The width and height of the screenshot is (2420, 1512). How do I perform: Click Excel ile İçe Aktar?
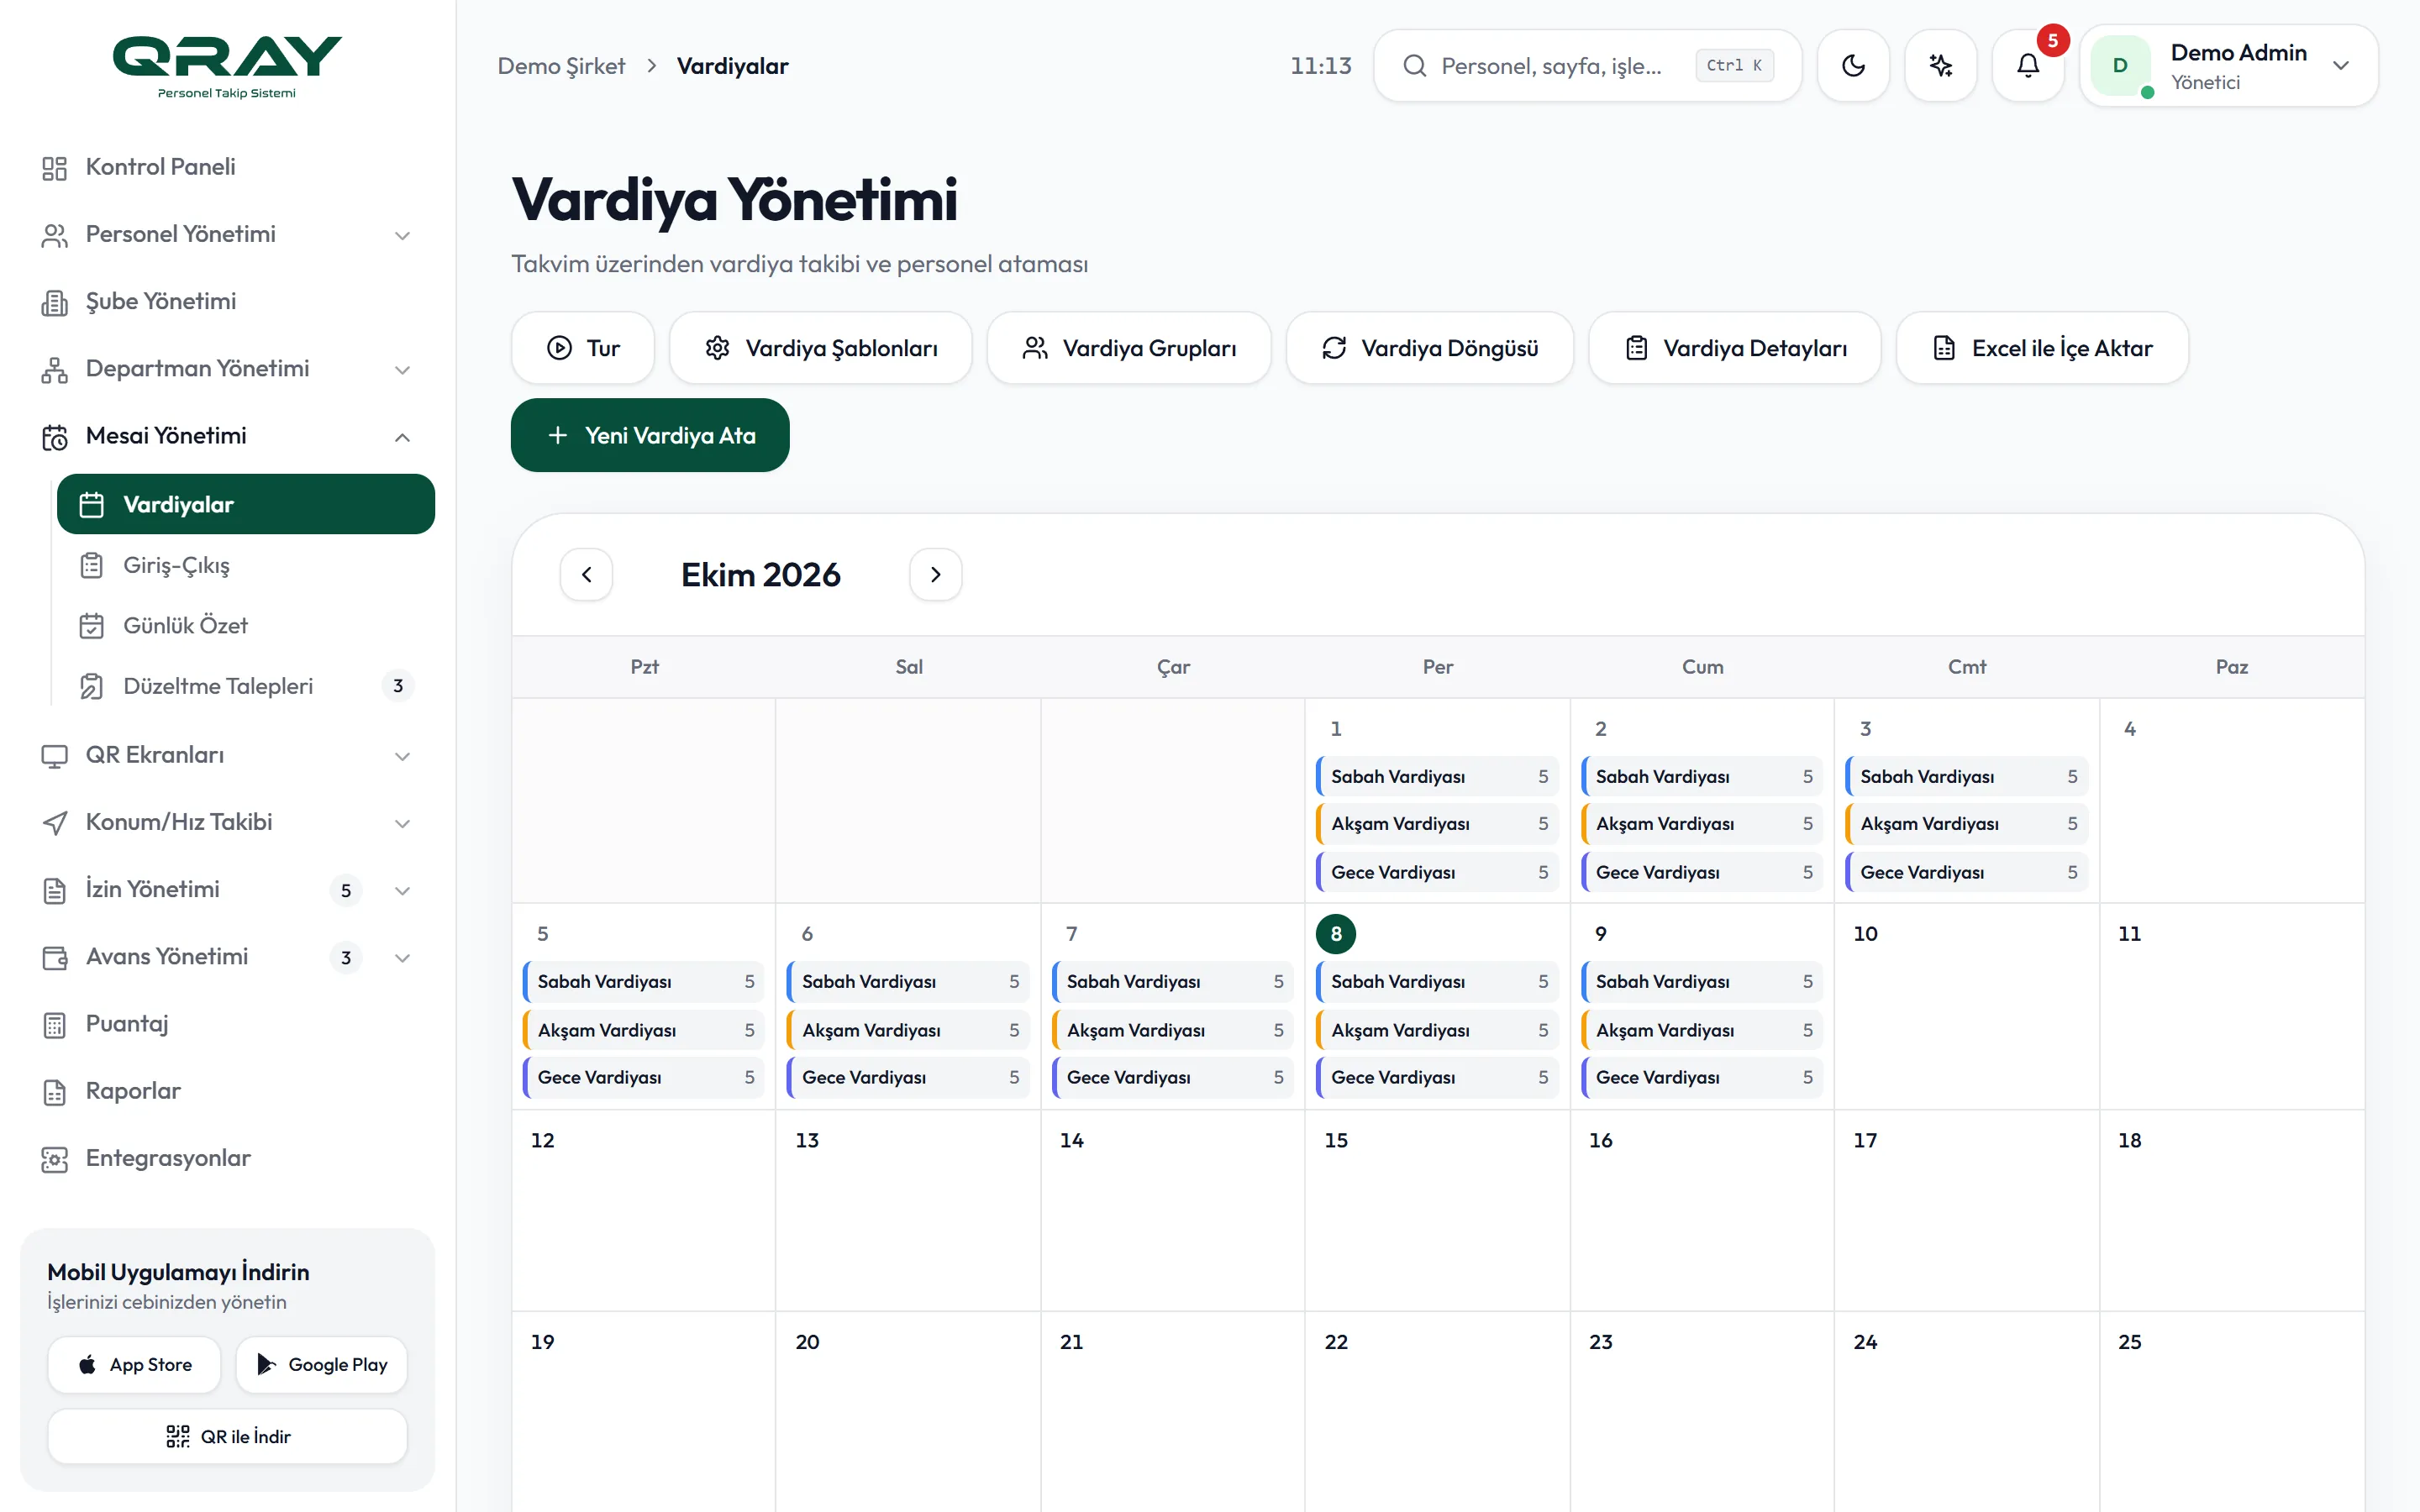coord(2042,348)
